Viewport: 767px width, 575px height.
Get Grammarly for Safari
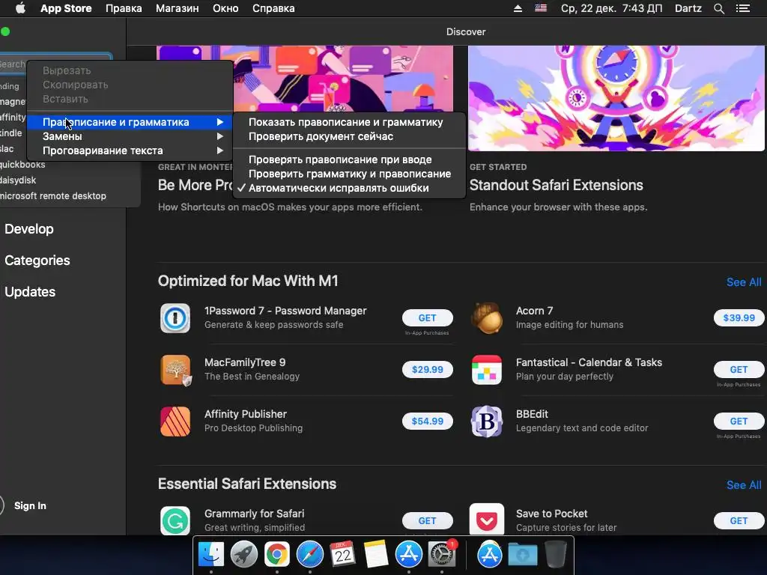click(x=427, y=521)
